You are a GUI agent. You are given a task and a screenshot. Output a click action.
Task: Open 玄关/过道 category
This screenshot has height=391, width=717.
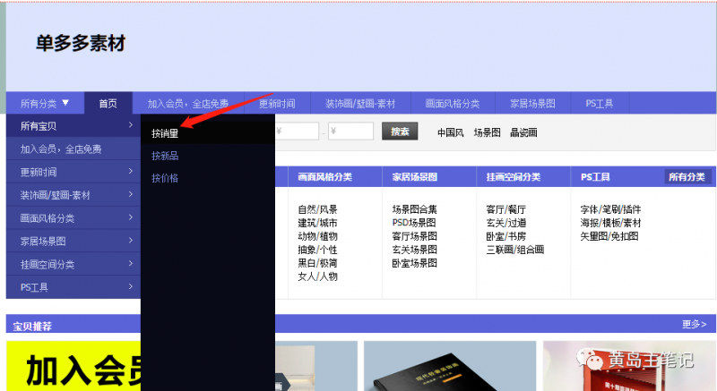click(506, 223)
